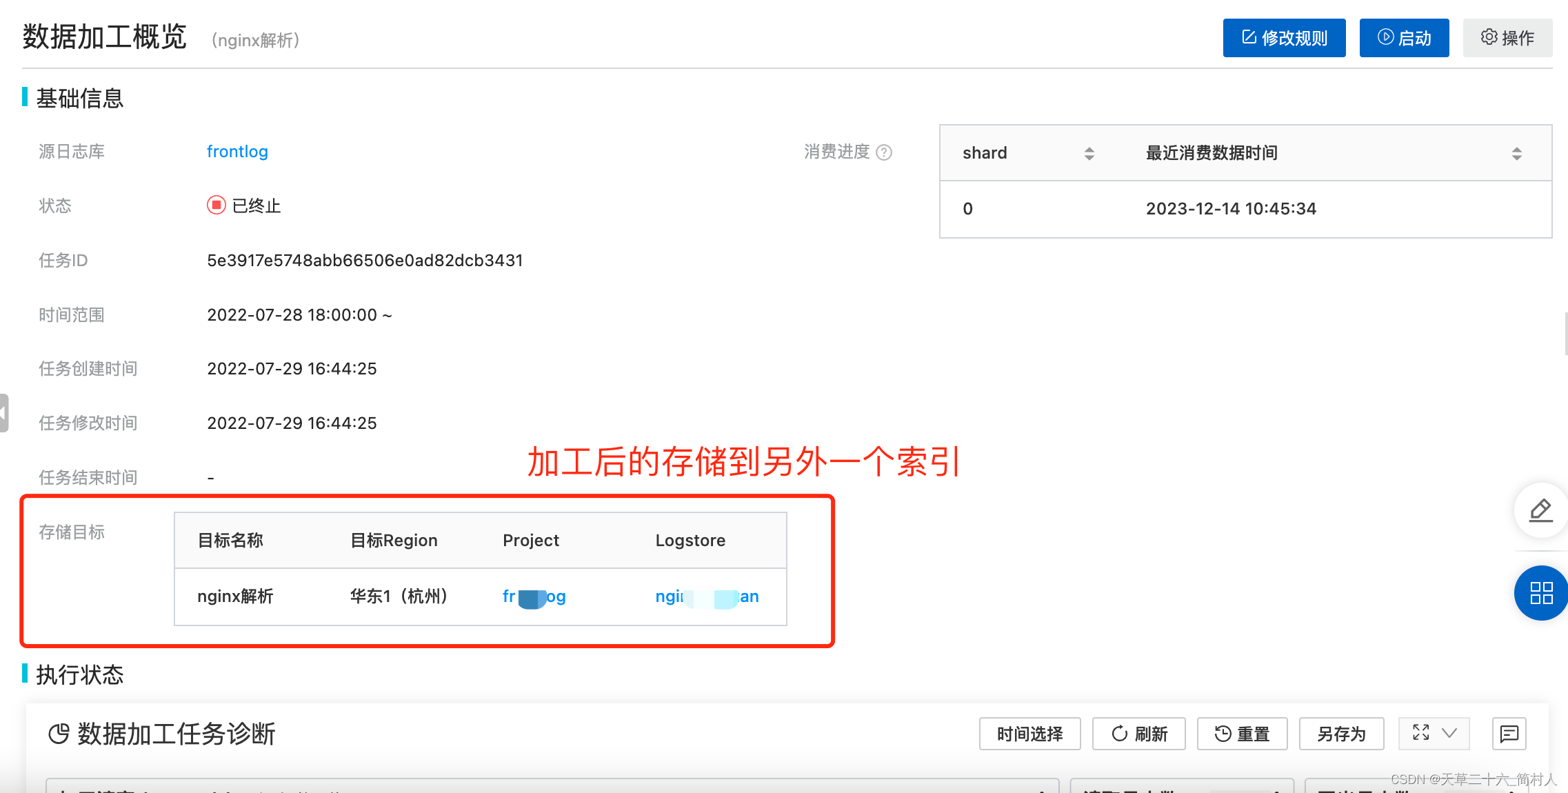Click the 数据加工任务诊断 pie chart icon

(59, 734)
